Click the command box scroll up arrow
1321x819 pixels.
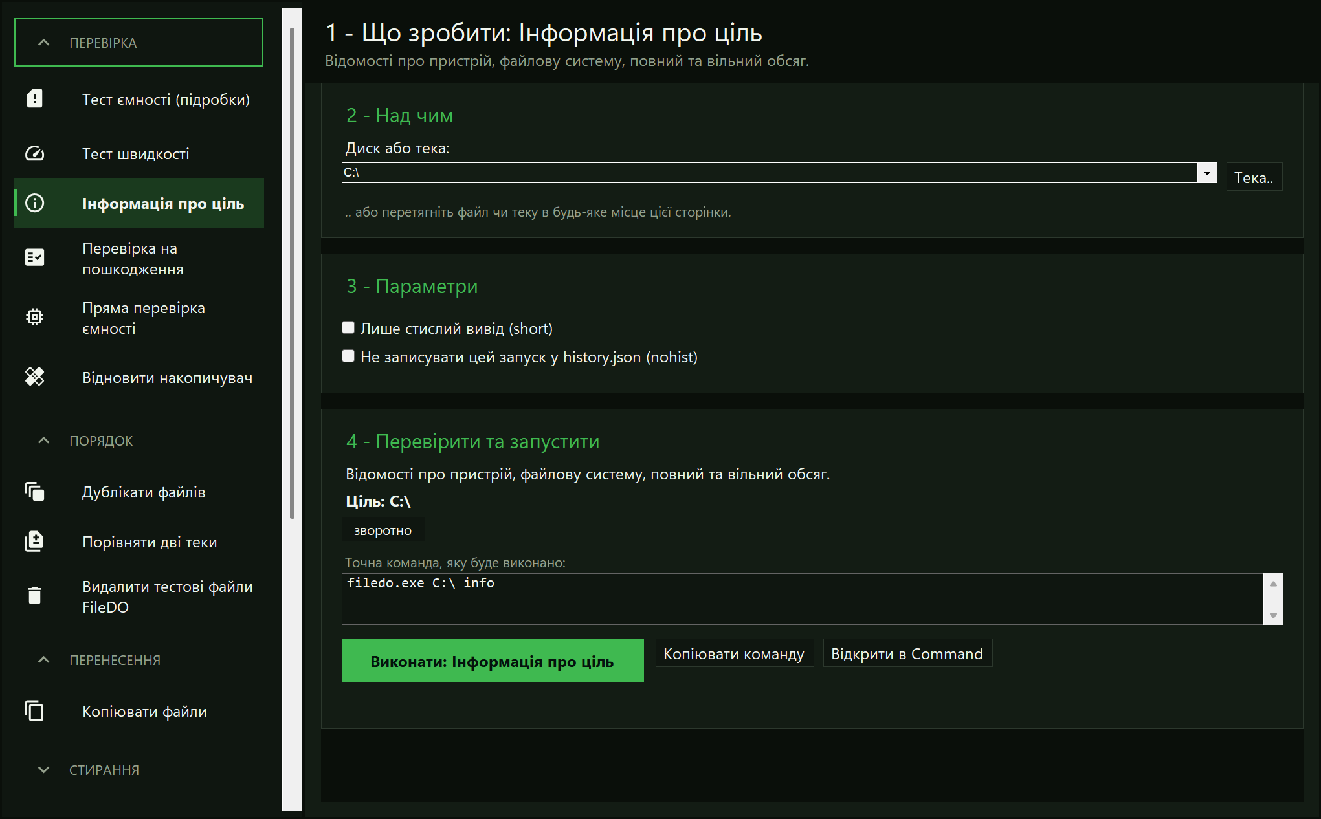click(1273, 584)
